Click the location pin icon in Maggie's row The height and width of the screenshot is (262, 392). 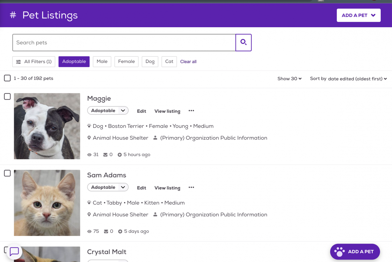(x=89, y=138)
